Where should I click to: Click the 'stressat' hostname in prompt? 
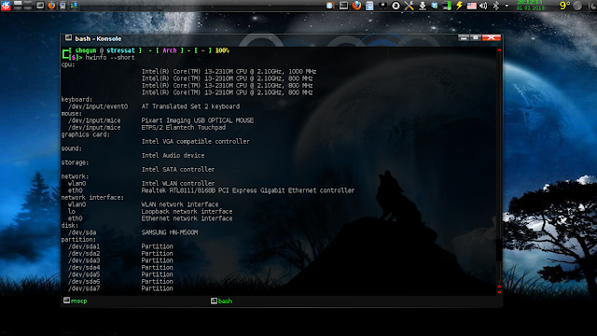pos(120,50)
